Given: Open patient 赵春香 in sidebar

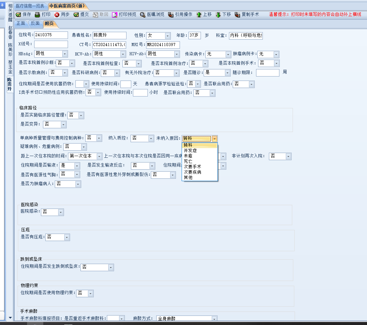Looking at the screenshot, I should (x=10, y=32).
